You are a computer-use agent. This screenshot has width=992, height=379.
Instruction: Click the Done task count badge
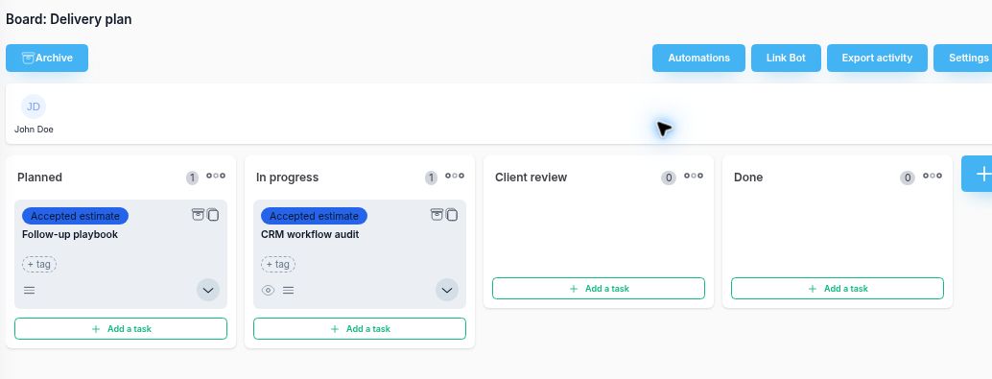point(908,178)
